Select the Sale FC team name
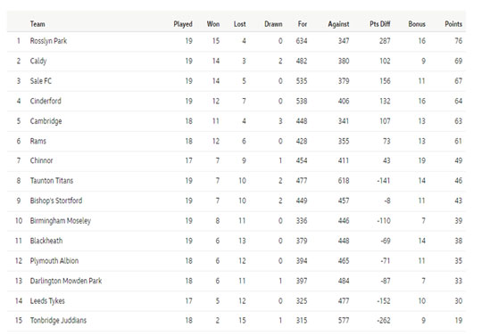The image size is (482, 336). pos(40,81)
